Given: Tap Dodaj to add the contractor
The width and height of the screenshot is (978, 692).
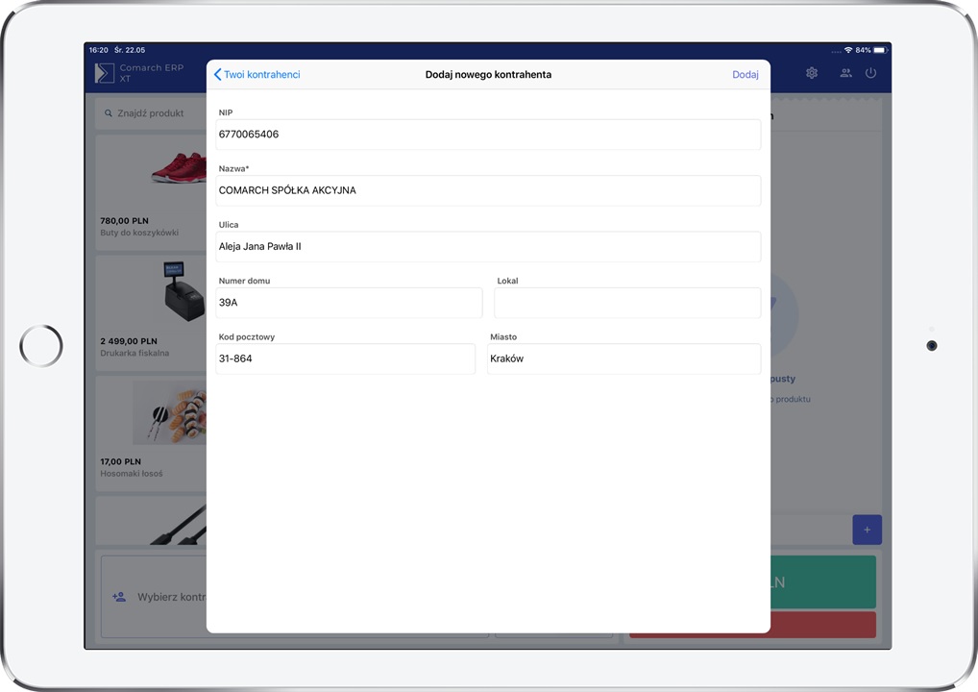Looking at the screenshot, I should [x=745, y=74].
